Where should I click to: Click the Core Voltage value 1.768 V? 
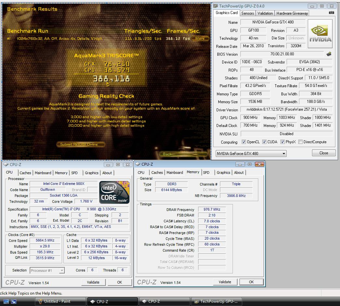(86, 202)
